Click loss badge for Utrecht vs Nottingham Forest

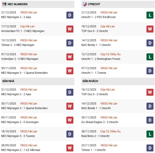150,57
